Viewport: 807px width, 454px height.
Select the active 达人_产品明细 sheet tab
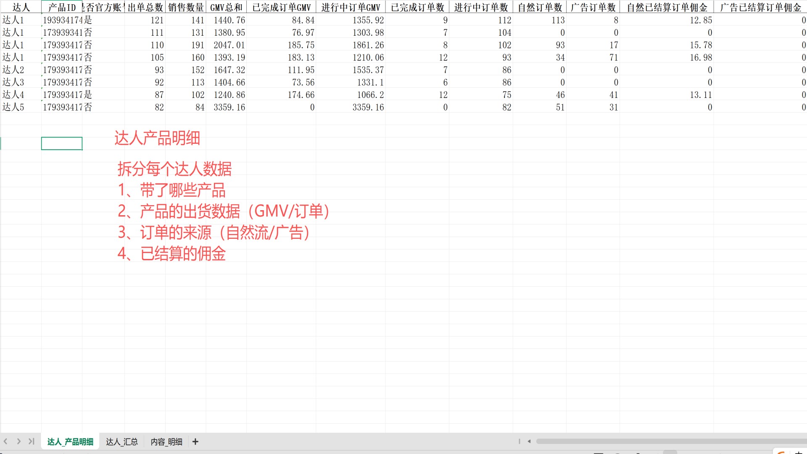(69, 442)
